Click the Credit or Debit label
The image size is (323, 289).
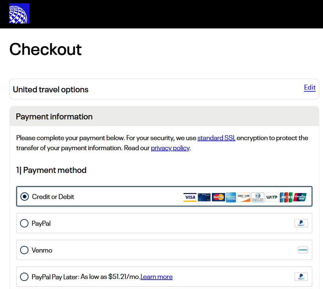53,197
